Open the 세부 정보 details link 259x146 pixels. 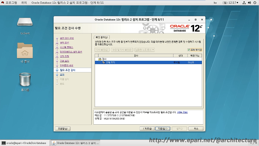click(x=182, y=112)
